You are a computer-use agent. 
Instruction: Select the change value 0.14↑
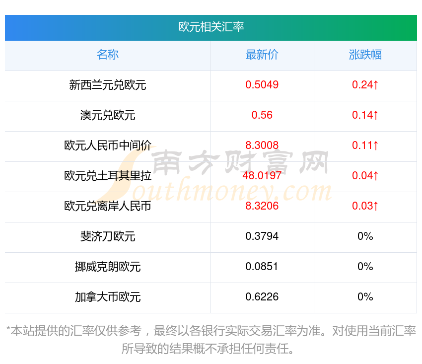coord(365,115)
